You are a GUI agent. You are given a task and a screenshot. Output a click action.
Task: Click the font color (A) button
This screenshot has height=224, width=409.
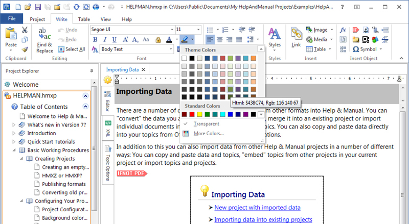(169, 40)
